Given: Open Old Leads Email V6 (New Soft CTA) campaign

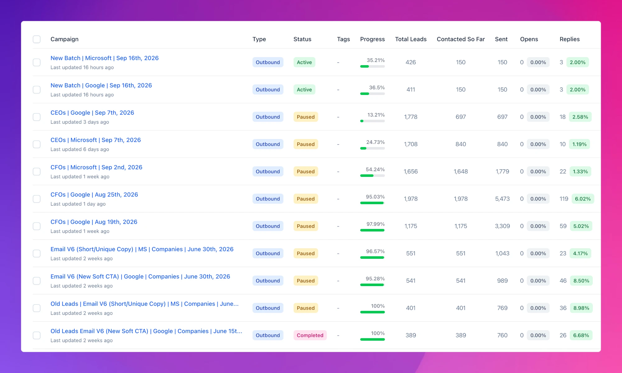Looking at the screenshot, I should (x=146, y=331).
